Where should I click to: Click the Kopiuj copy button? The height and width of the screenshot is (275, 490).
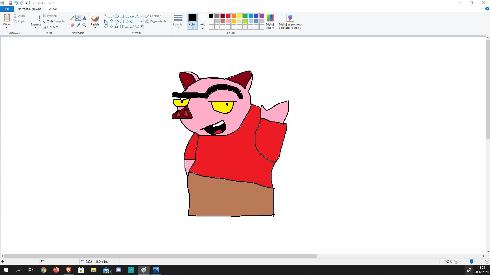pos(20,21)
